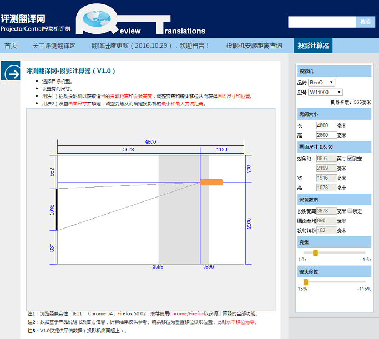
Task: Toggle the diagonal size lock checkbox
Action: coord(350,159)
